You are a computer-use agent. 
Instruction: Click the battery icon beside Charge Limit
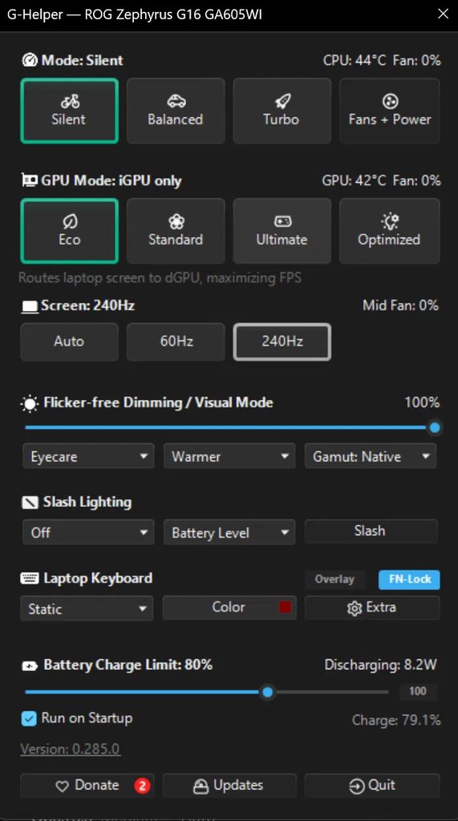coord(30,666)
